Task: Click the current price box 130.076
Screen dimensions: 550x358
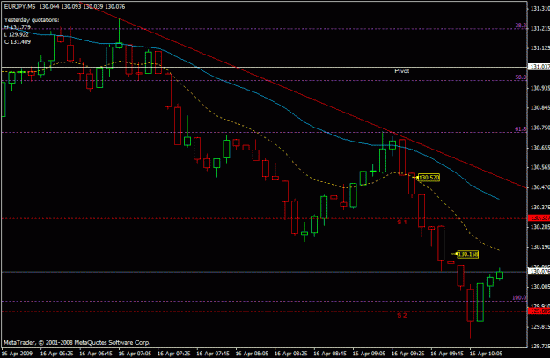Action: 539,272
